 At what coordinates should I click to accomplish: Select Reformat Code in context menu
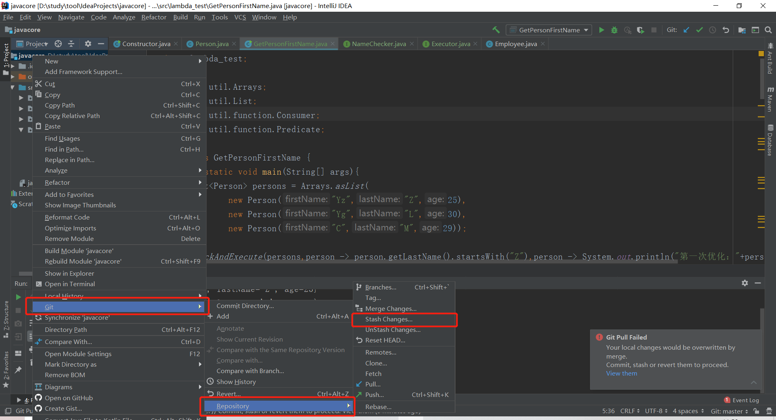[119, 217]
